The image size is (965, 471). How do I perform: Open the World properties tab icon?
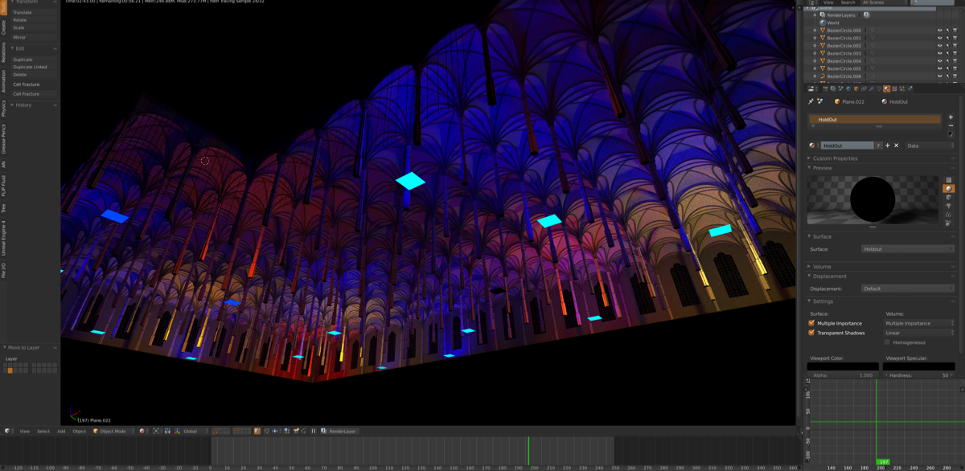tap(848, 88)
